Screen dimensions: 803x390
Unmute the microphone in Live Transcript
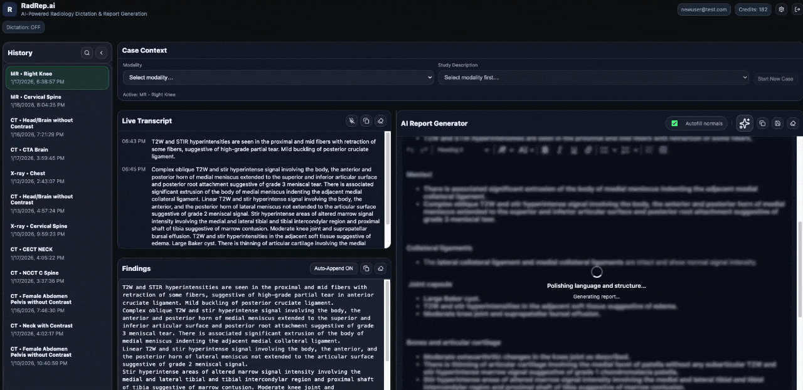(352, 120)
